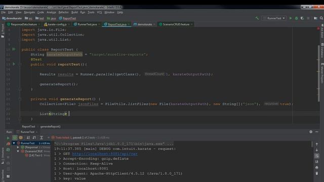Screen dimensions: 324x182
Task: Toggle Show Passed tests filter
Action: point(15,138)
